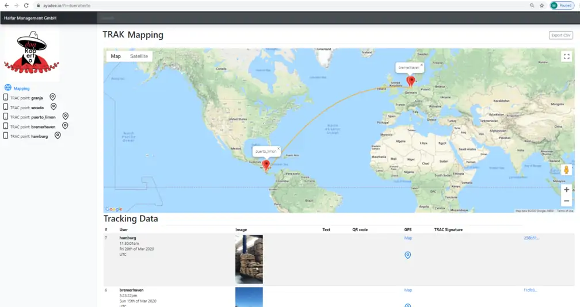Open the Mapping link in sidebar
This screenshot has height=307, width=580.
[21, 89]
